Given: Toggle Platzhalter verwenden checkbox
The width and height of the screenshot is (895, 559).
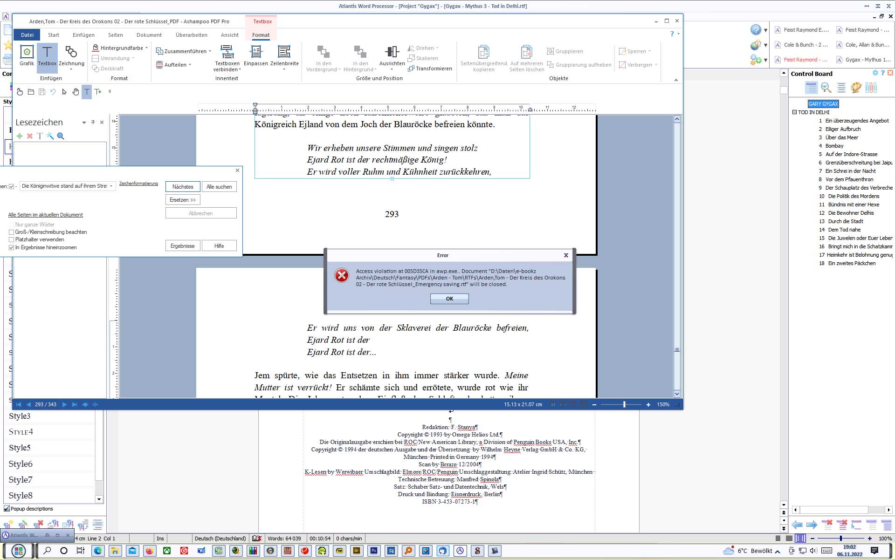Looking at the screenshot, I should (12, 239).
